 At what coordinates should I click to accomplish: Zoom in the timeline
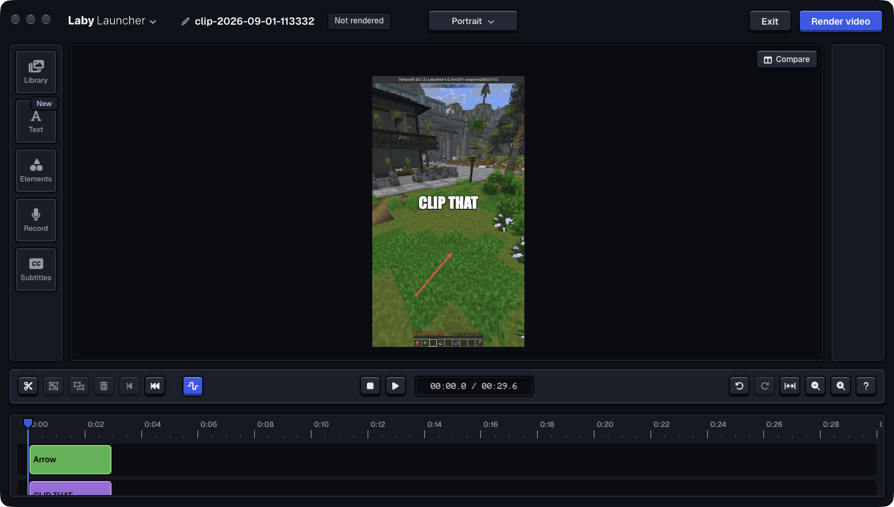[x=841, y=386]
